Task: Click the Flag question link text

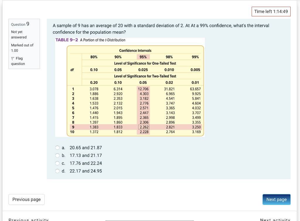Action: click(18, 61)
